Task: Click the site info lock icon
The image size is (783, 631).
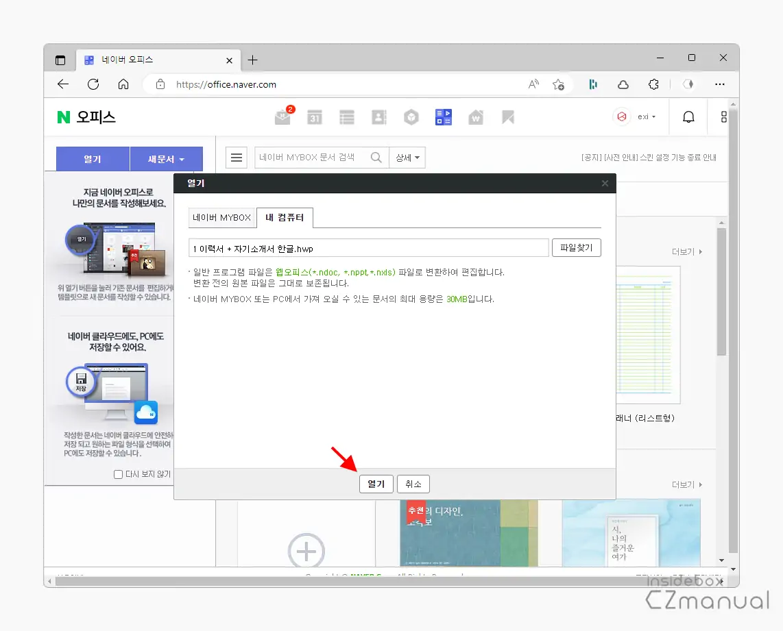Action: click(160, 84)
